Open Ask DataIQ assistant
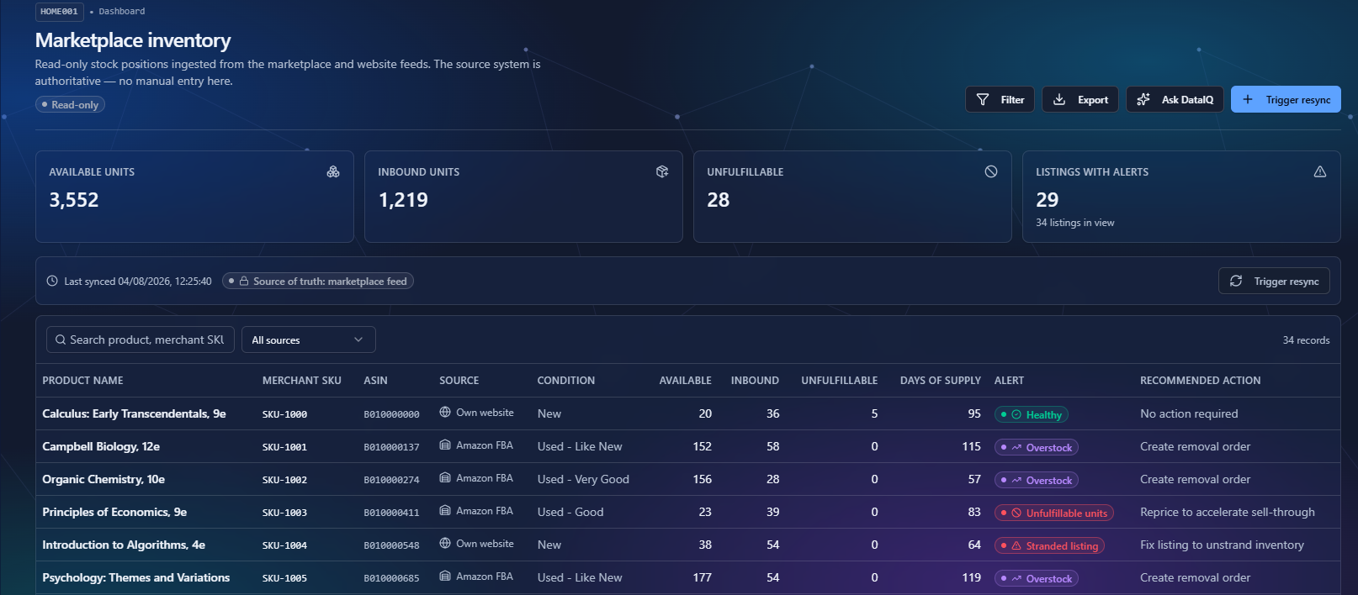 click(x=1175, y=99)
